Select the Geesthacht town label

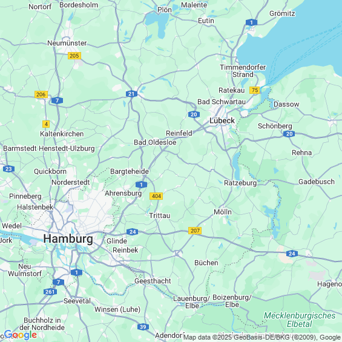point(153,281)
